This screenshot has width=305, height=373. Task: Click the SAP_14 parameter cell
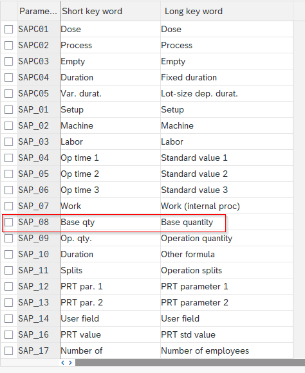coord(39,318)
